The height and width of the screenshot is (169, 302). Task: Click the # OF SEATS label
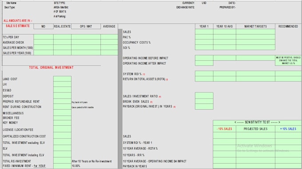pyautogui.click(x=60, y=12)
